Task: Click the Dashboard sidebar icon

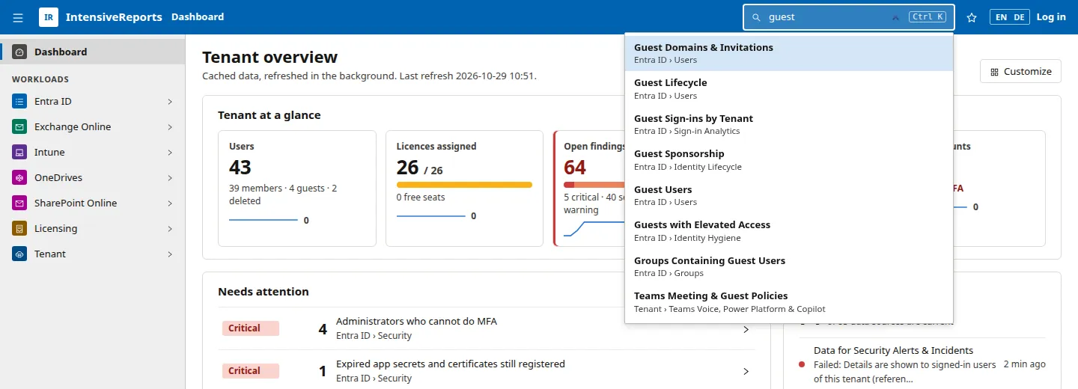Action: pyautogui.click(x=19, y=52)
